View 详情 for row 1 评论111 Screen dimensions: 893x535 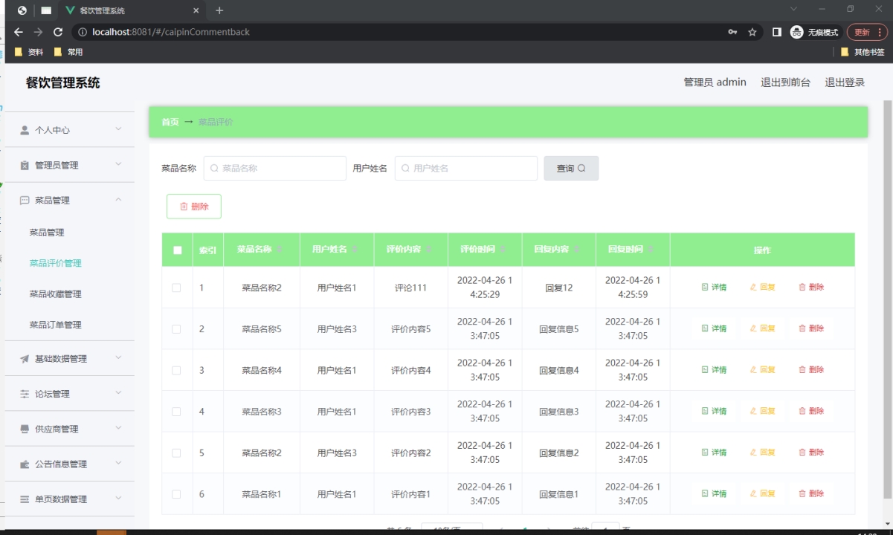click(x=714, y=288)
